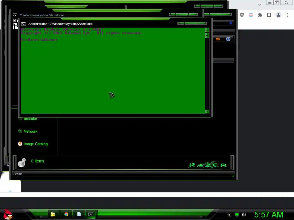Click the blue X in the explorer window
294x220 pixels.
[x=231, y=23]
